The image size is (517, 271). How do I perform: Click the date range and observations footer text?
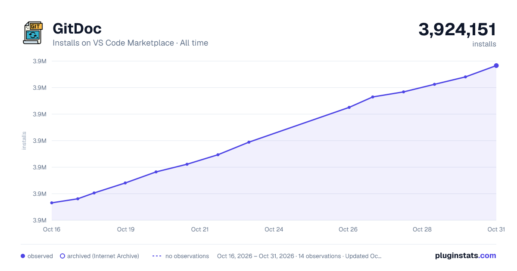299,256
